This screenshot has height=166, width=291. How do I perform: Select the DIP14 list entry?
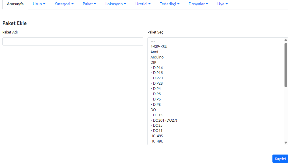157,68
